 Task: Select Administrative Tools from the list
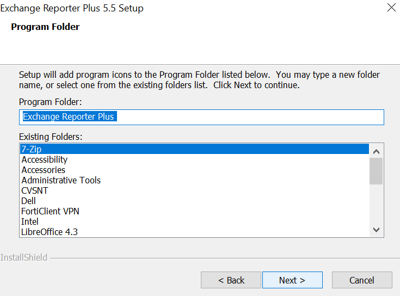point(61,180)
